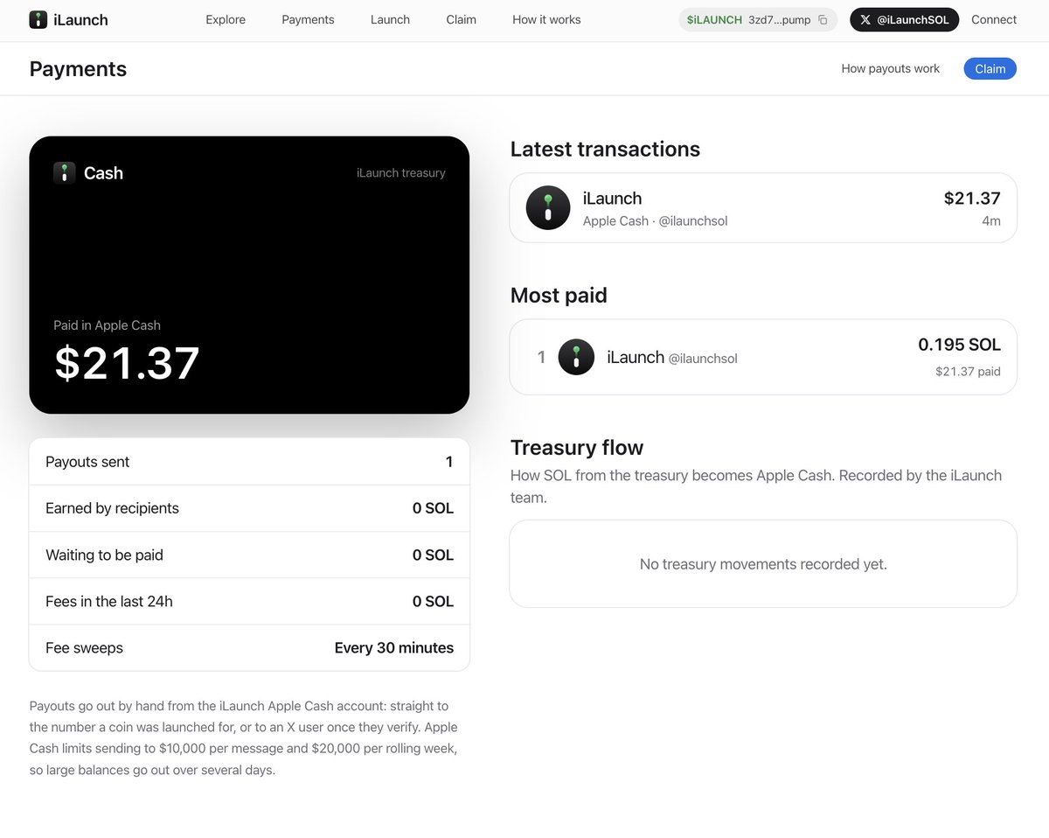
Task: Click the 0 SOL value for Fees in last 24h
Action: click(433, 601)
